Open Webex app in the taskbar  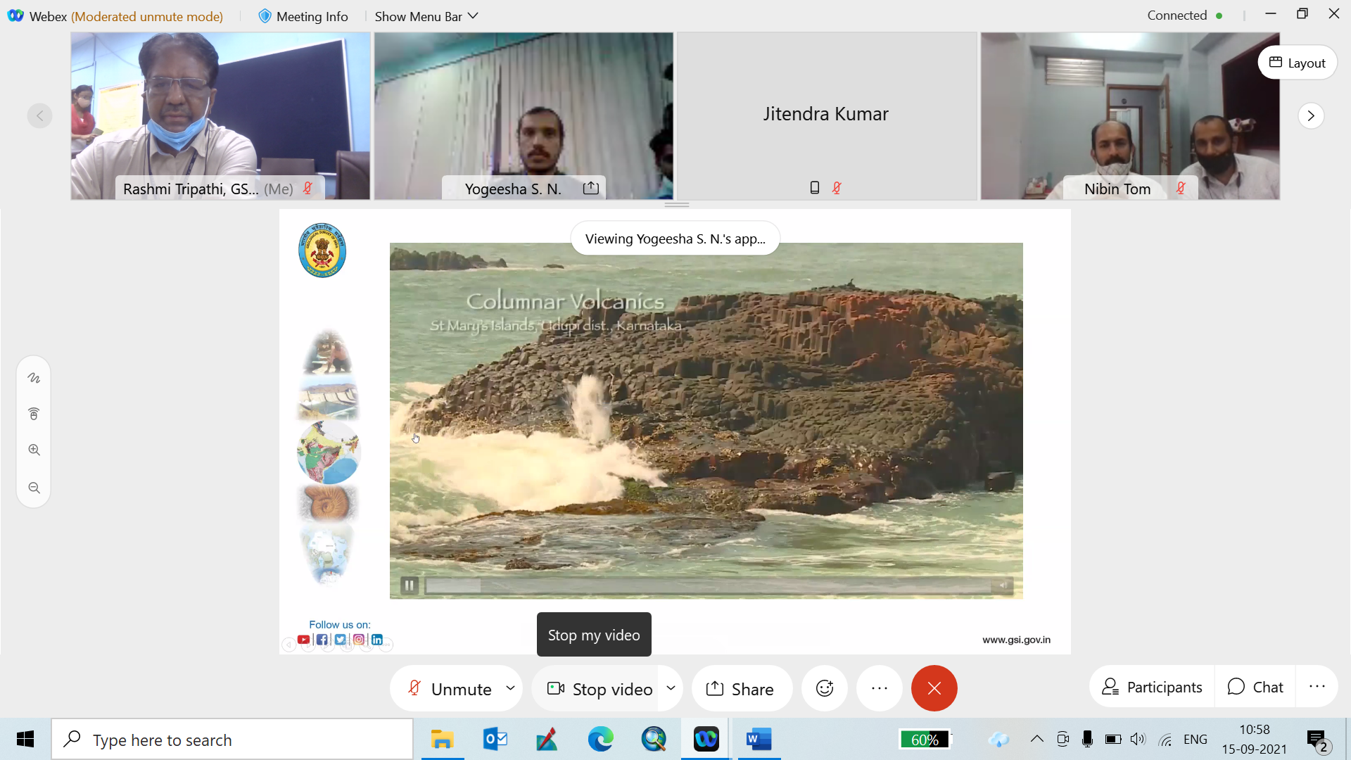pos(706,740)
